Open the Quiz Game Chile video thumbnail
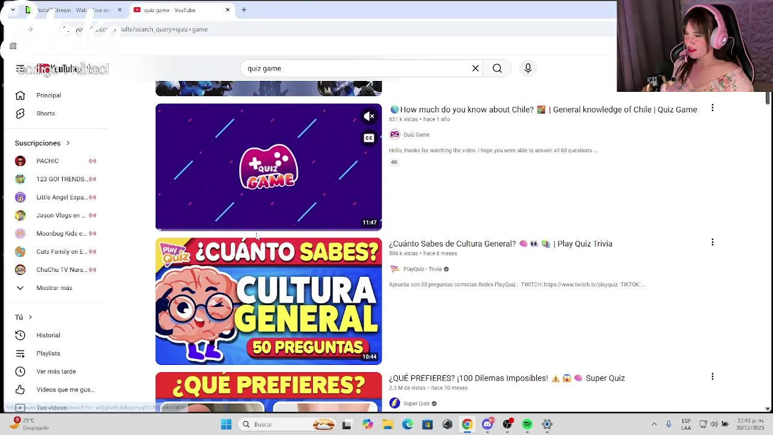This screenshot has width=773, height=435. pos(269,167)
